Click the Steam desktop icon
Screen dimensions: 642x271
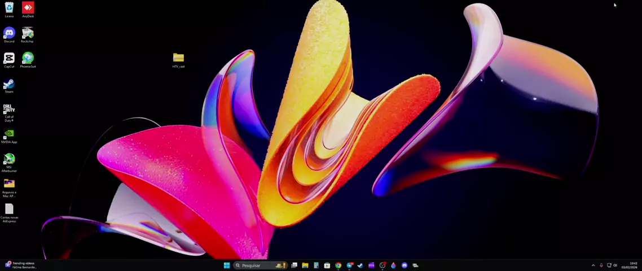click(9, 84)
